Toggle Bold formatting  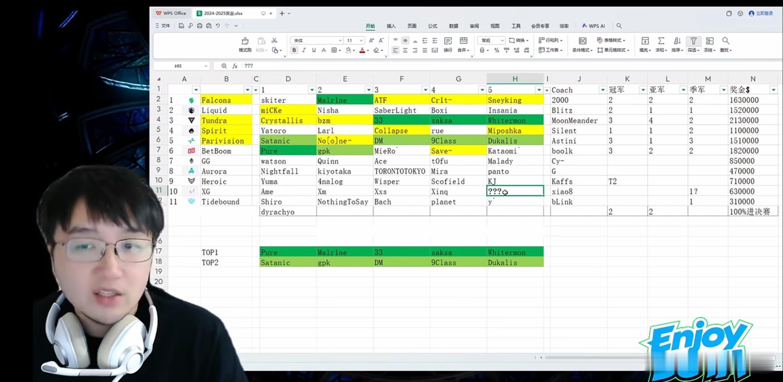[294, 50]
